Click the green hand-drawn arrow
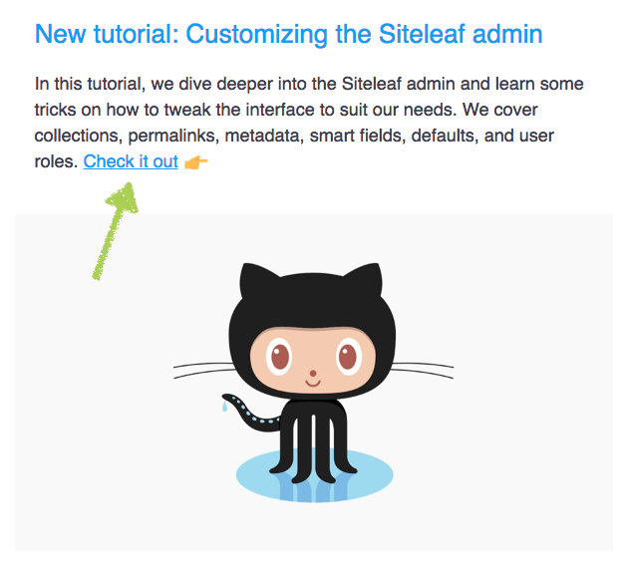 point(116,231)
